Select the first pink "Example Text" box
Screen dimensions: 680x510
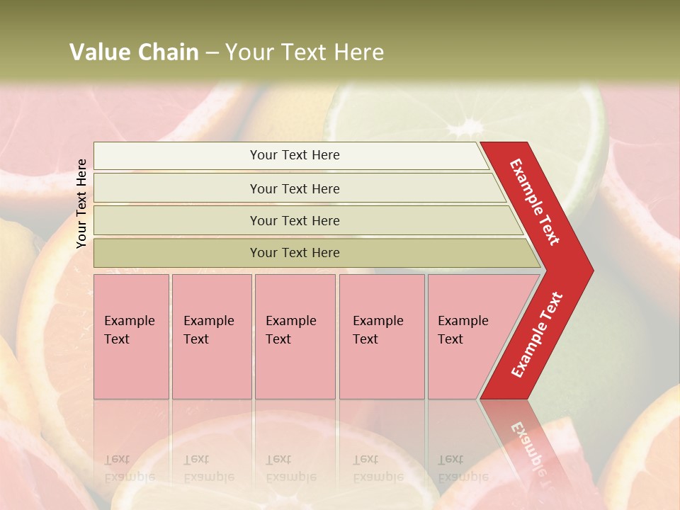point(131,336)
